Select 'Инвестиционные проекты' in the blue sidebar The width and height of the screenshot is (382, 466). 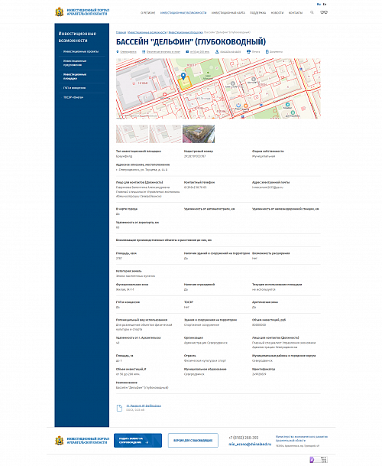(x=81, y=52)
